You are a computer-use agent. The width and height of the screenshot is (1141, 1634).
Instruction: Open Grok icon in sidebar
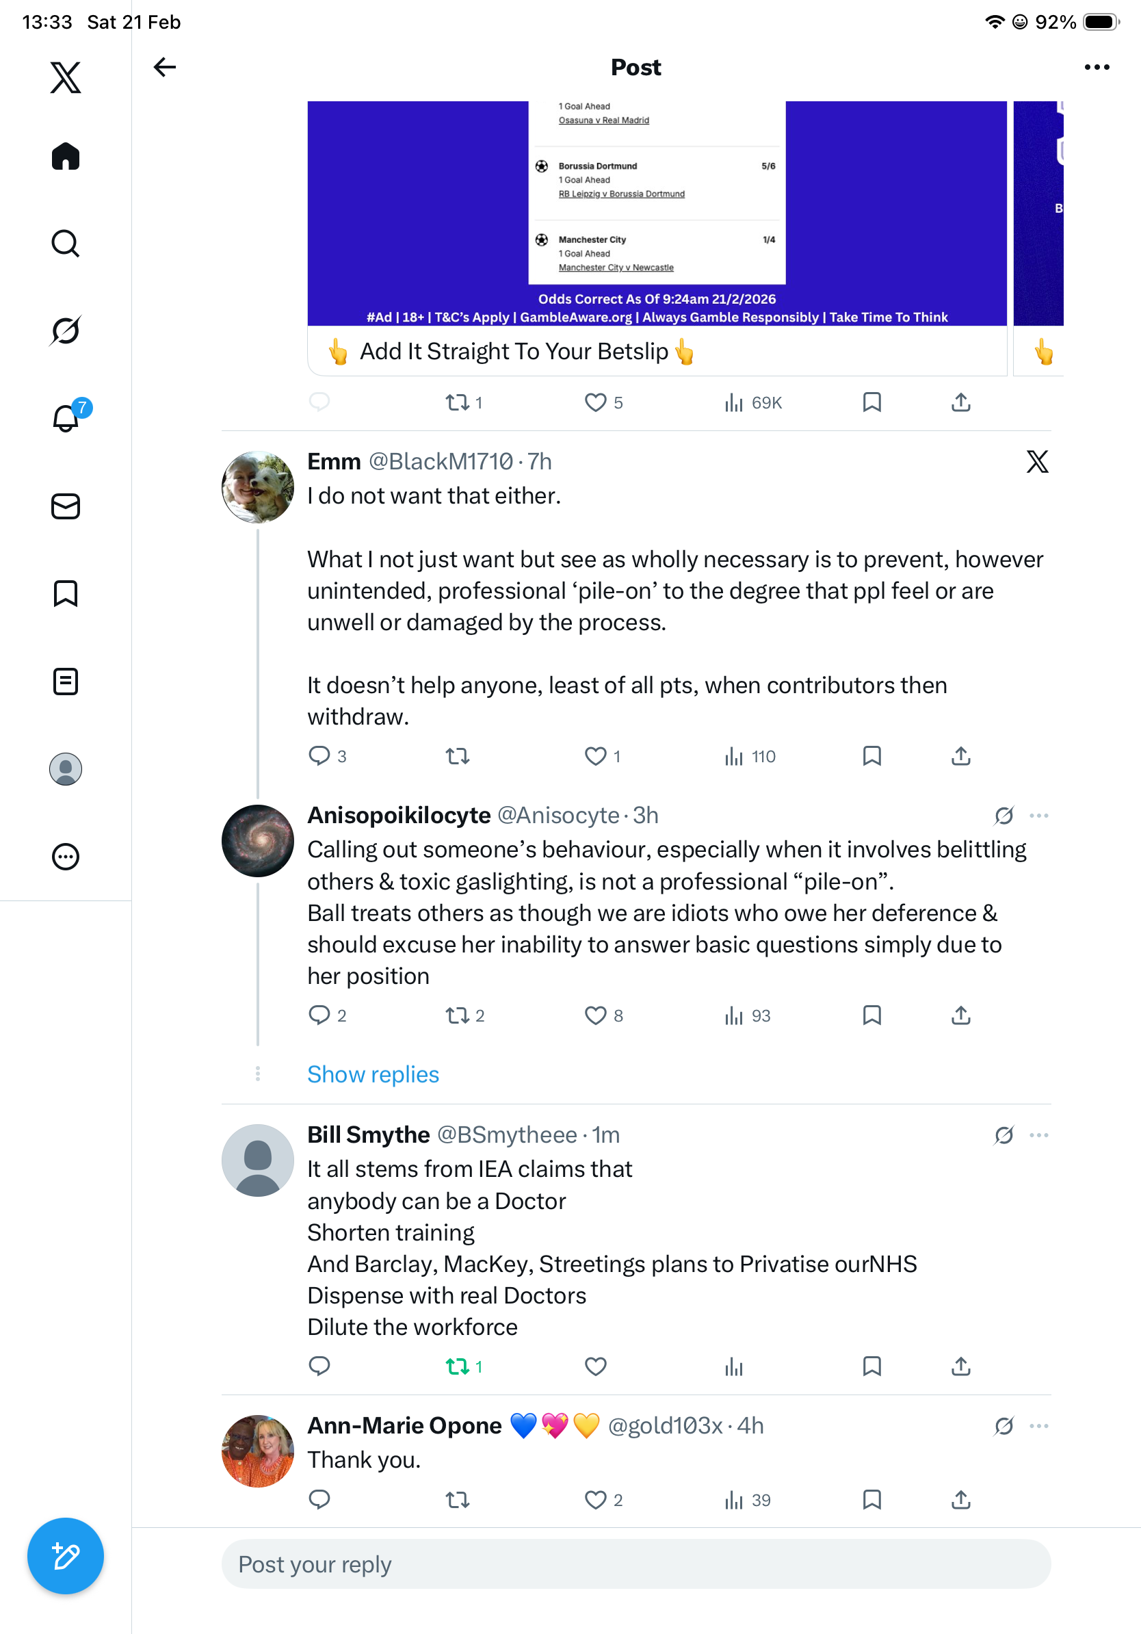tap(66, 330)
